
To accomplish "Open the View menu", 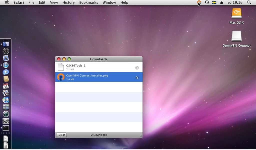I will 54,2.
